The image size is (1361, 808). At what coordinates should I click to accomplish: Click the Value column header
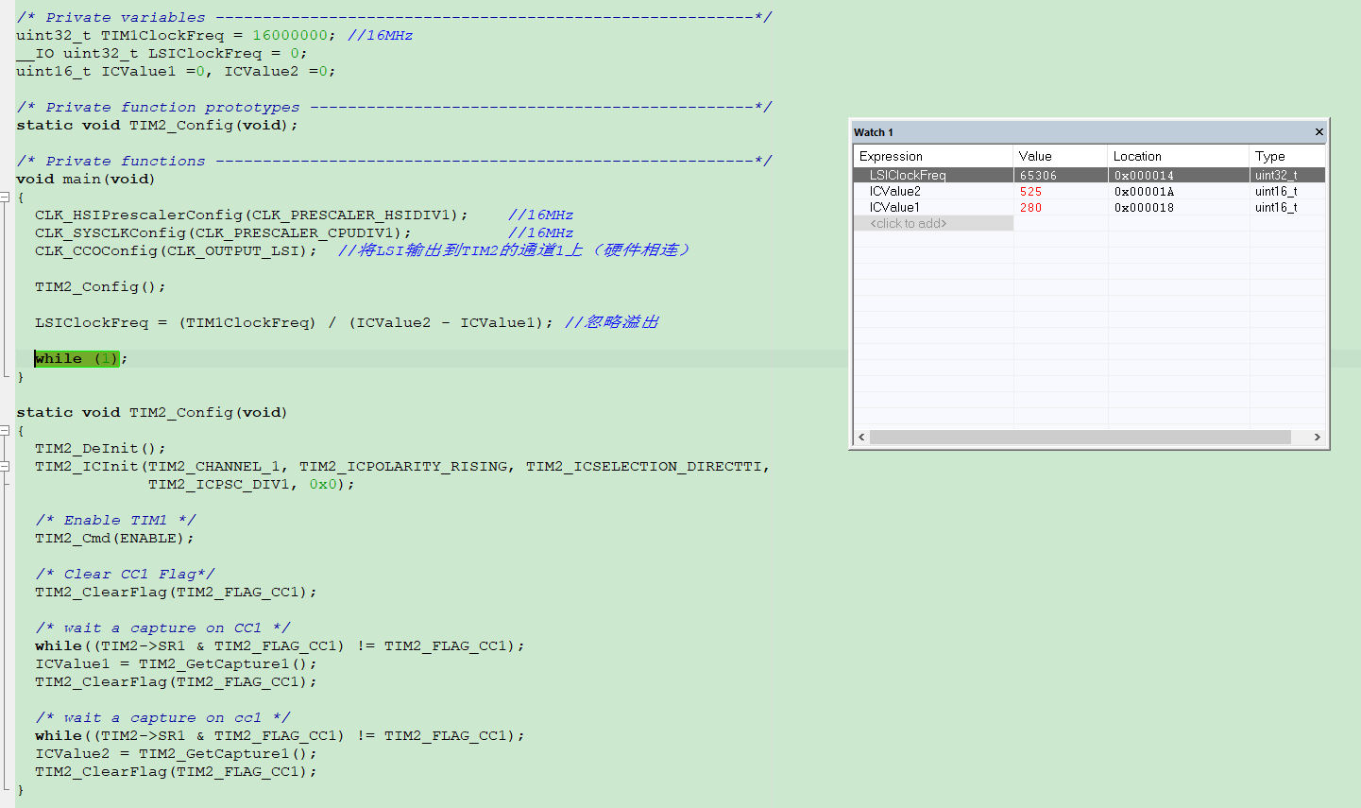[1061, 156]
